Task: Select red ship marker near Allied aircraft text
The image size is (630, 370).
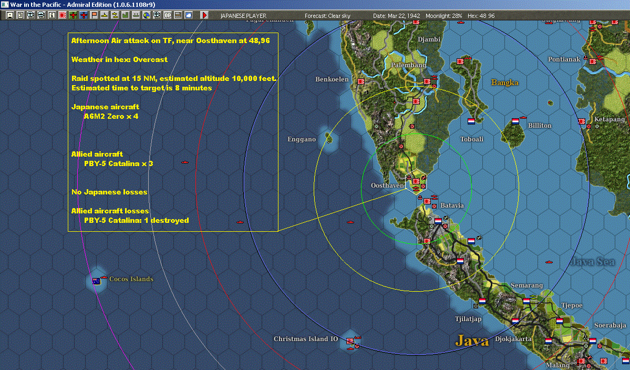Action: [185, 162]
